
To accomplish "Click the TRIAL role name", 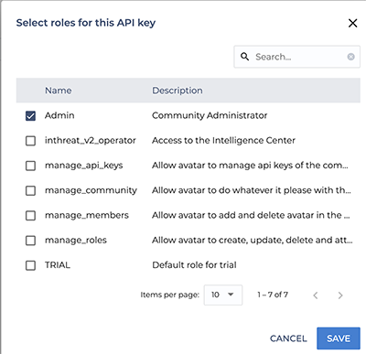I will click(x=58, y=265).
